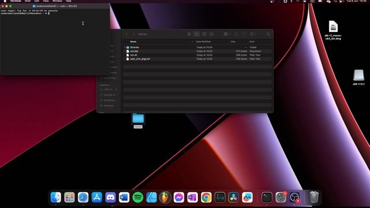Switch Finder to column view

tap(204, 34)
